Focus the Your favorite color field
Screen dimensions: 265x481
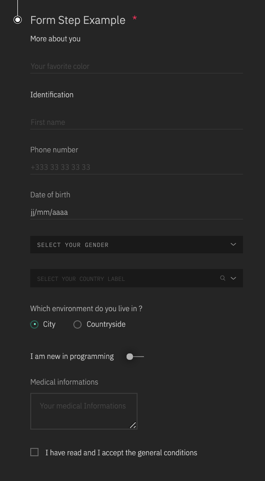(137, 66)
